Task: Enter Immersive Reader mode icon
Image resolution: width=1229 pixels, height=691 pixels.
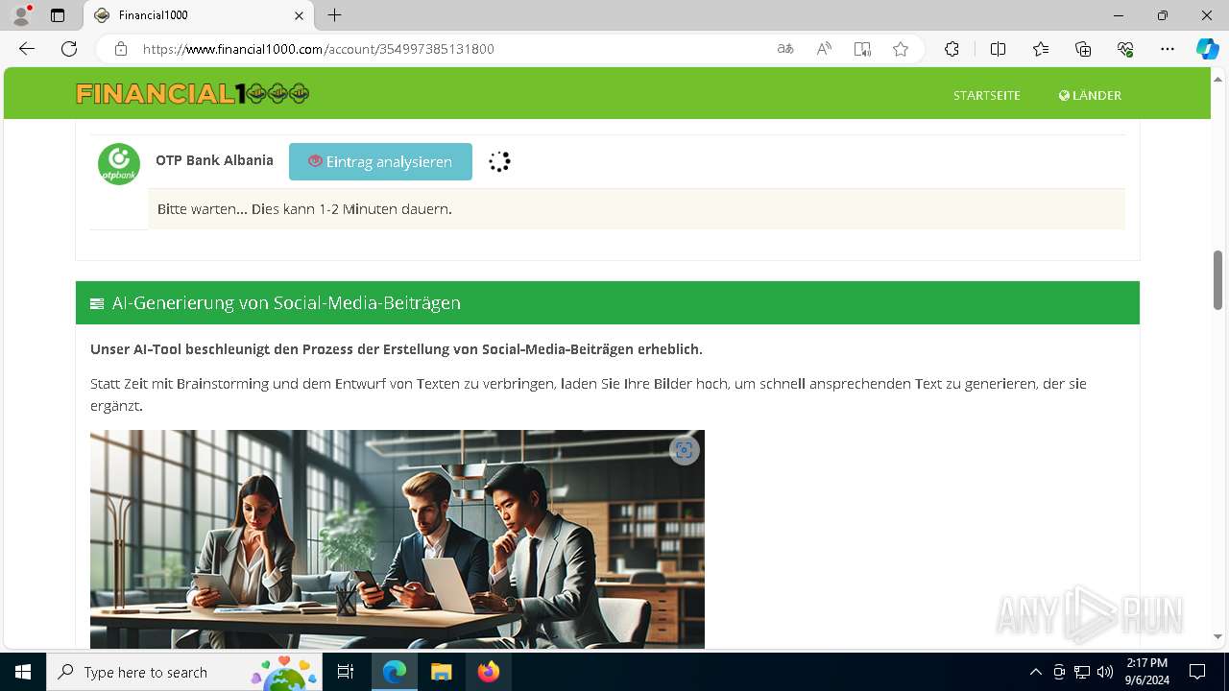Action: tap(862, 49)
